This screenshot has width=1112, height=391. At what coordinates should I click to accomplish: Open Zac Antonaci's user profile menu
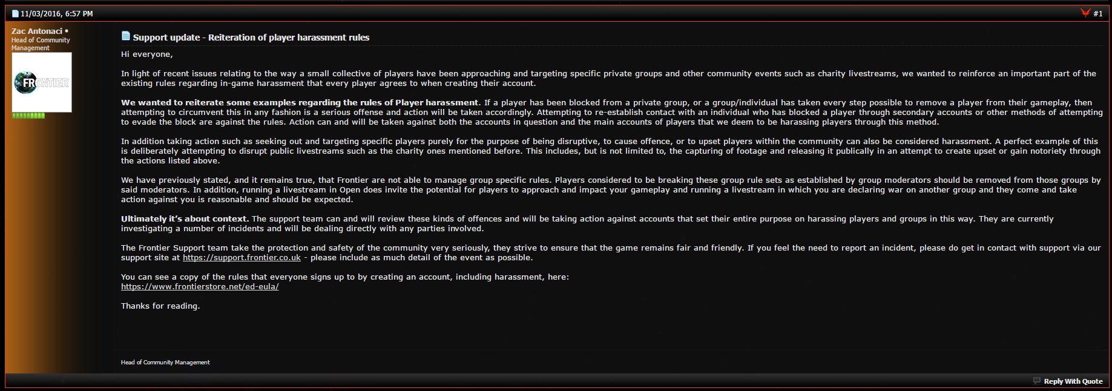click(x=37, y=31)
